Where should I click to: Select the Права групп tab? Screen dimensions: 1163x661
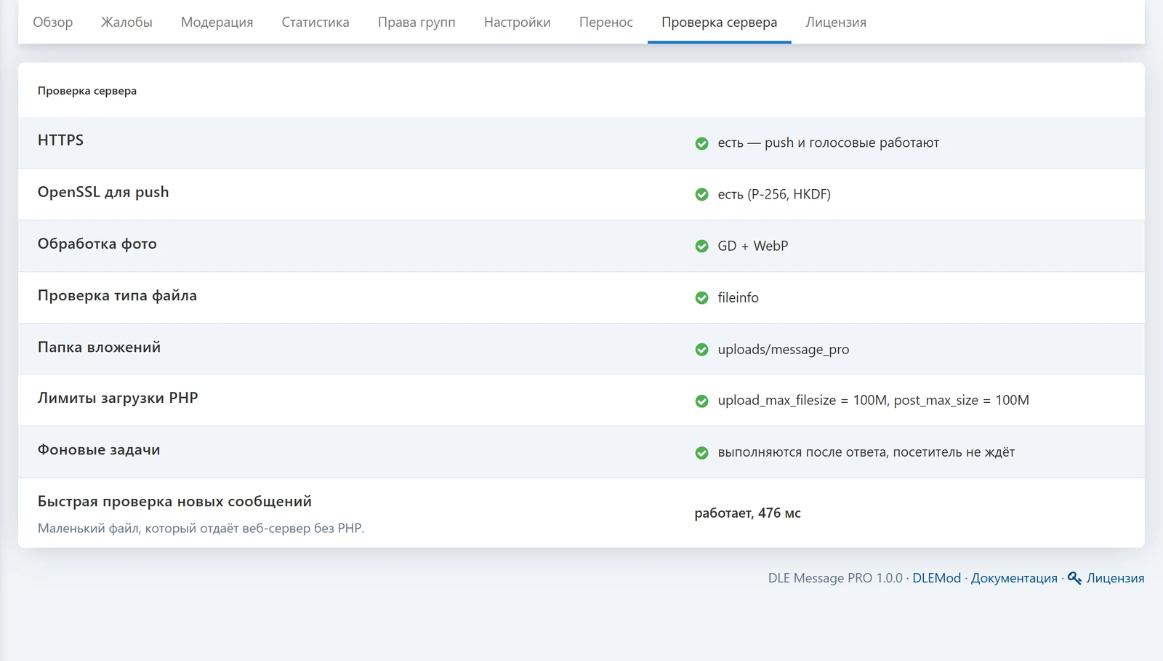[416, 22]
